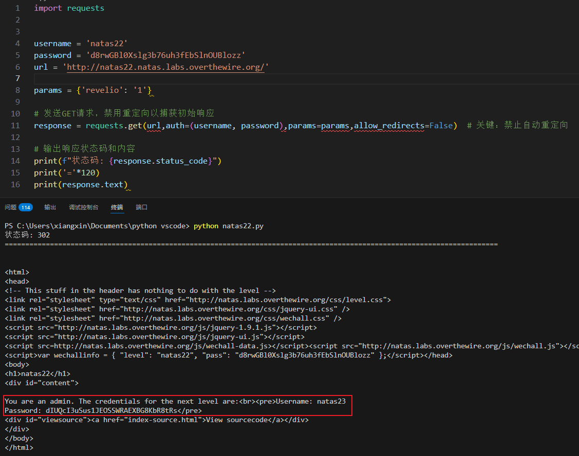Select the 终端 terminal tab
This screenshot has height=456, width=579.
click(x=117, y=207)
